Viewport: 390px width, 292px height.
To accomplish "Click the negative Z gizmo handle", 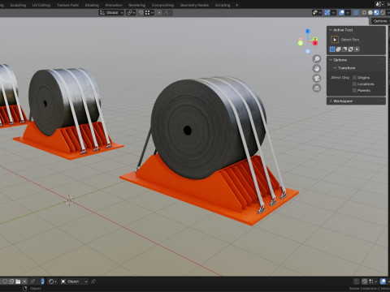I will (307, 51).
